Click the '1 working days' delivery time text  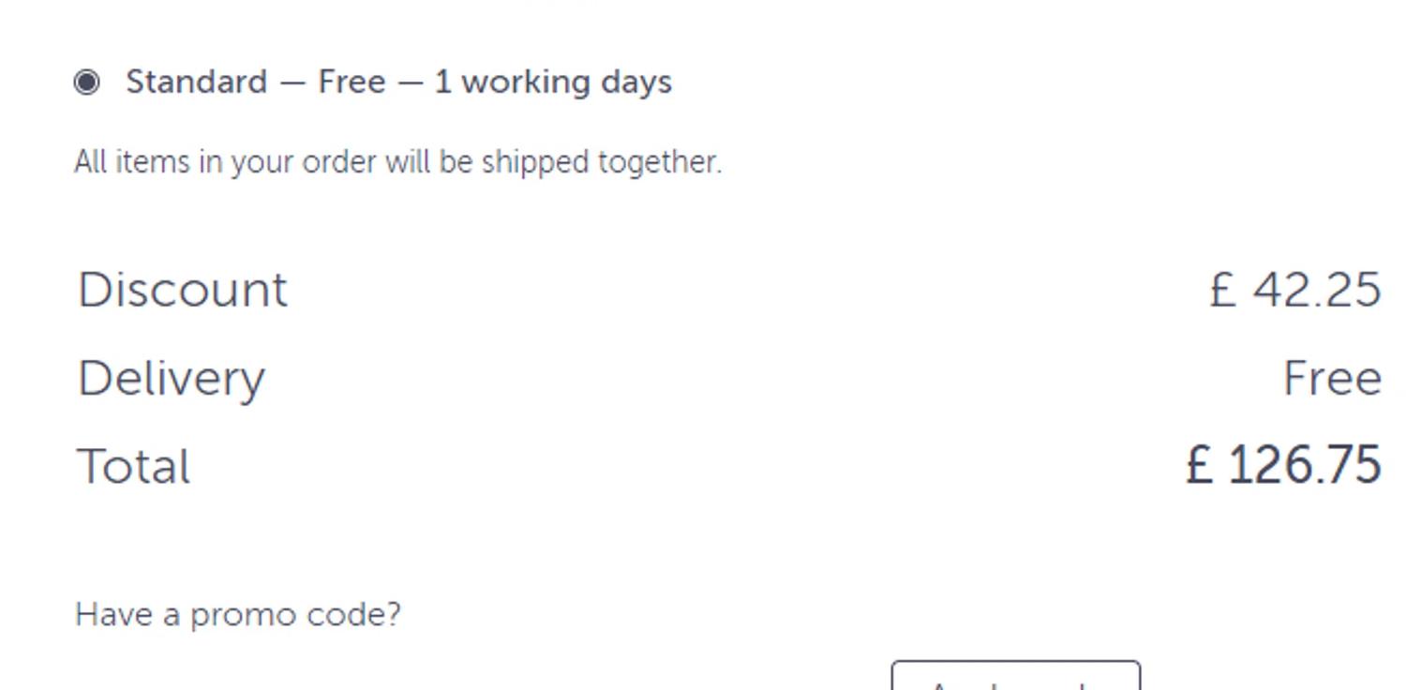[x=553, y=82]
